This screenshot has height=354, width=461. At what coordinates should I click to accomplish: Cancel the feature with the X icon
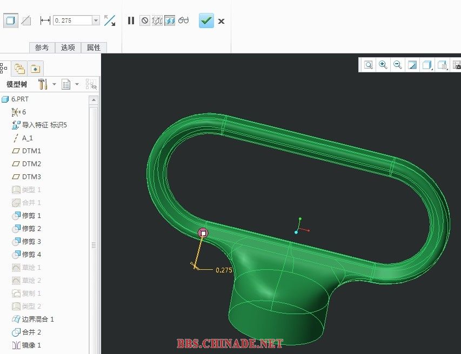click(221, 21)
